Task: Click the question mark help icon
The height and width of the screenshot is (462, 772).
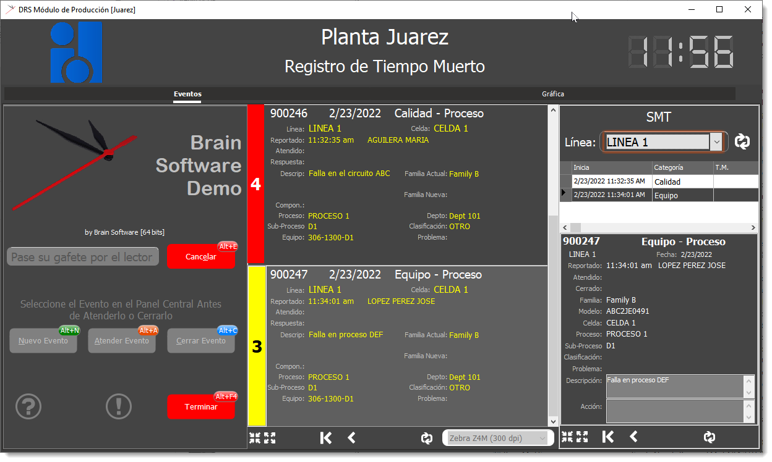Action: tap(28, 406)
